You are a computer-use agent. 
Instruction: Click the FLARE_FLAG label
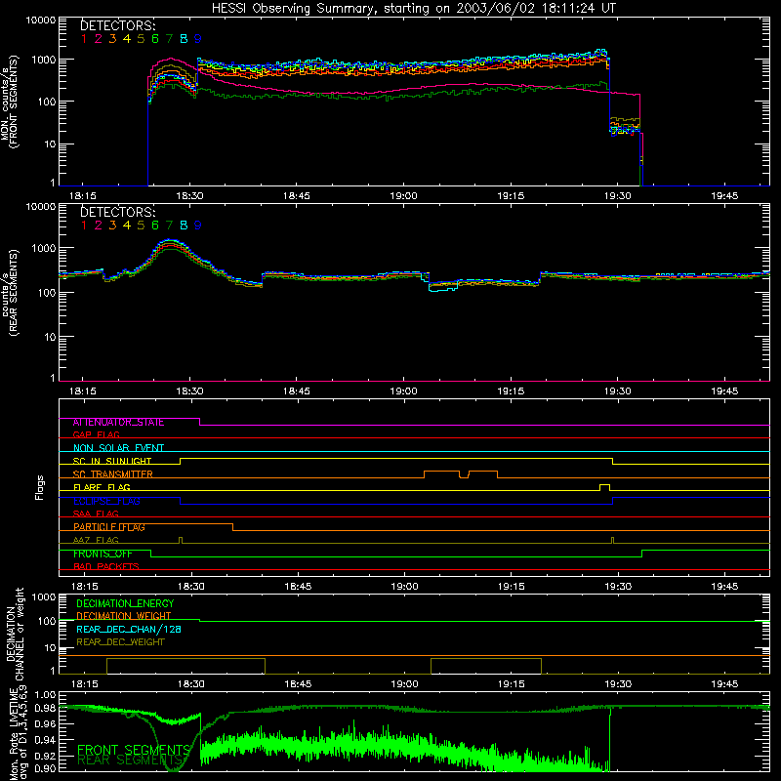point(102,487)
